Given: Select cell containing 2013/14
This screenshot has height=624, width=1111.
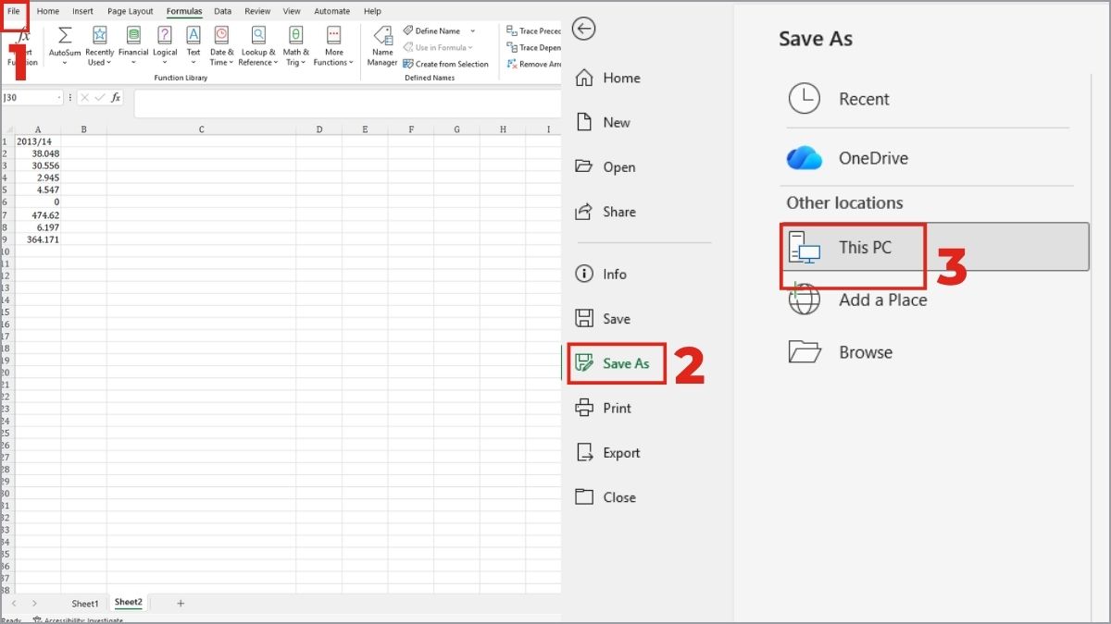Looking at the screenshot, I should [37, 141].
